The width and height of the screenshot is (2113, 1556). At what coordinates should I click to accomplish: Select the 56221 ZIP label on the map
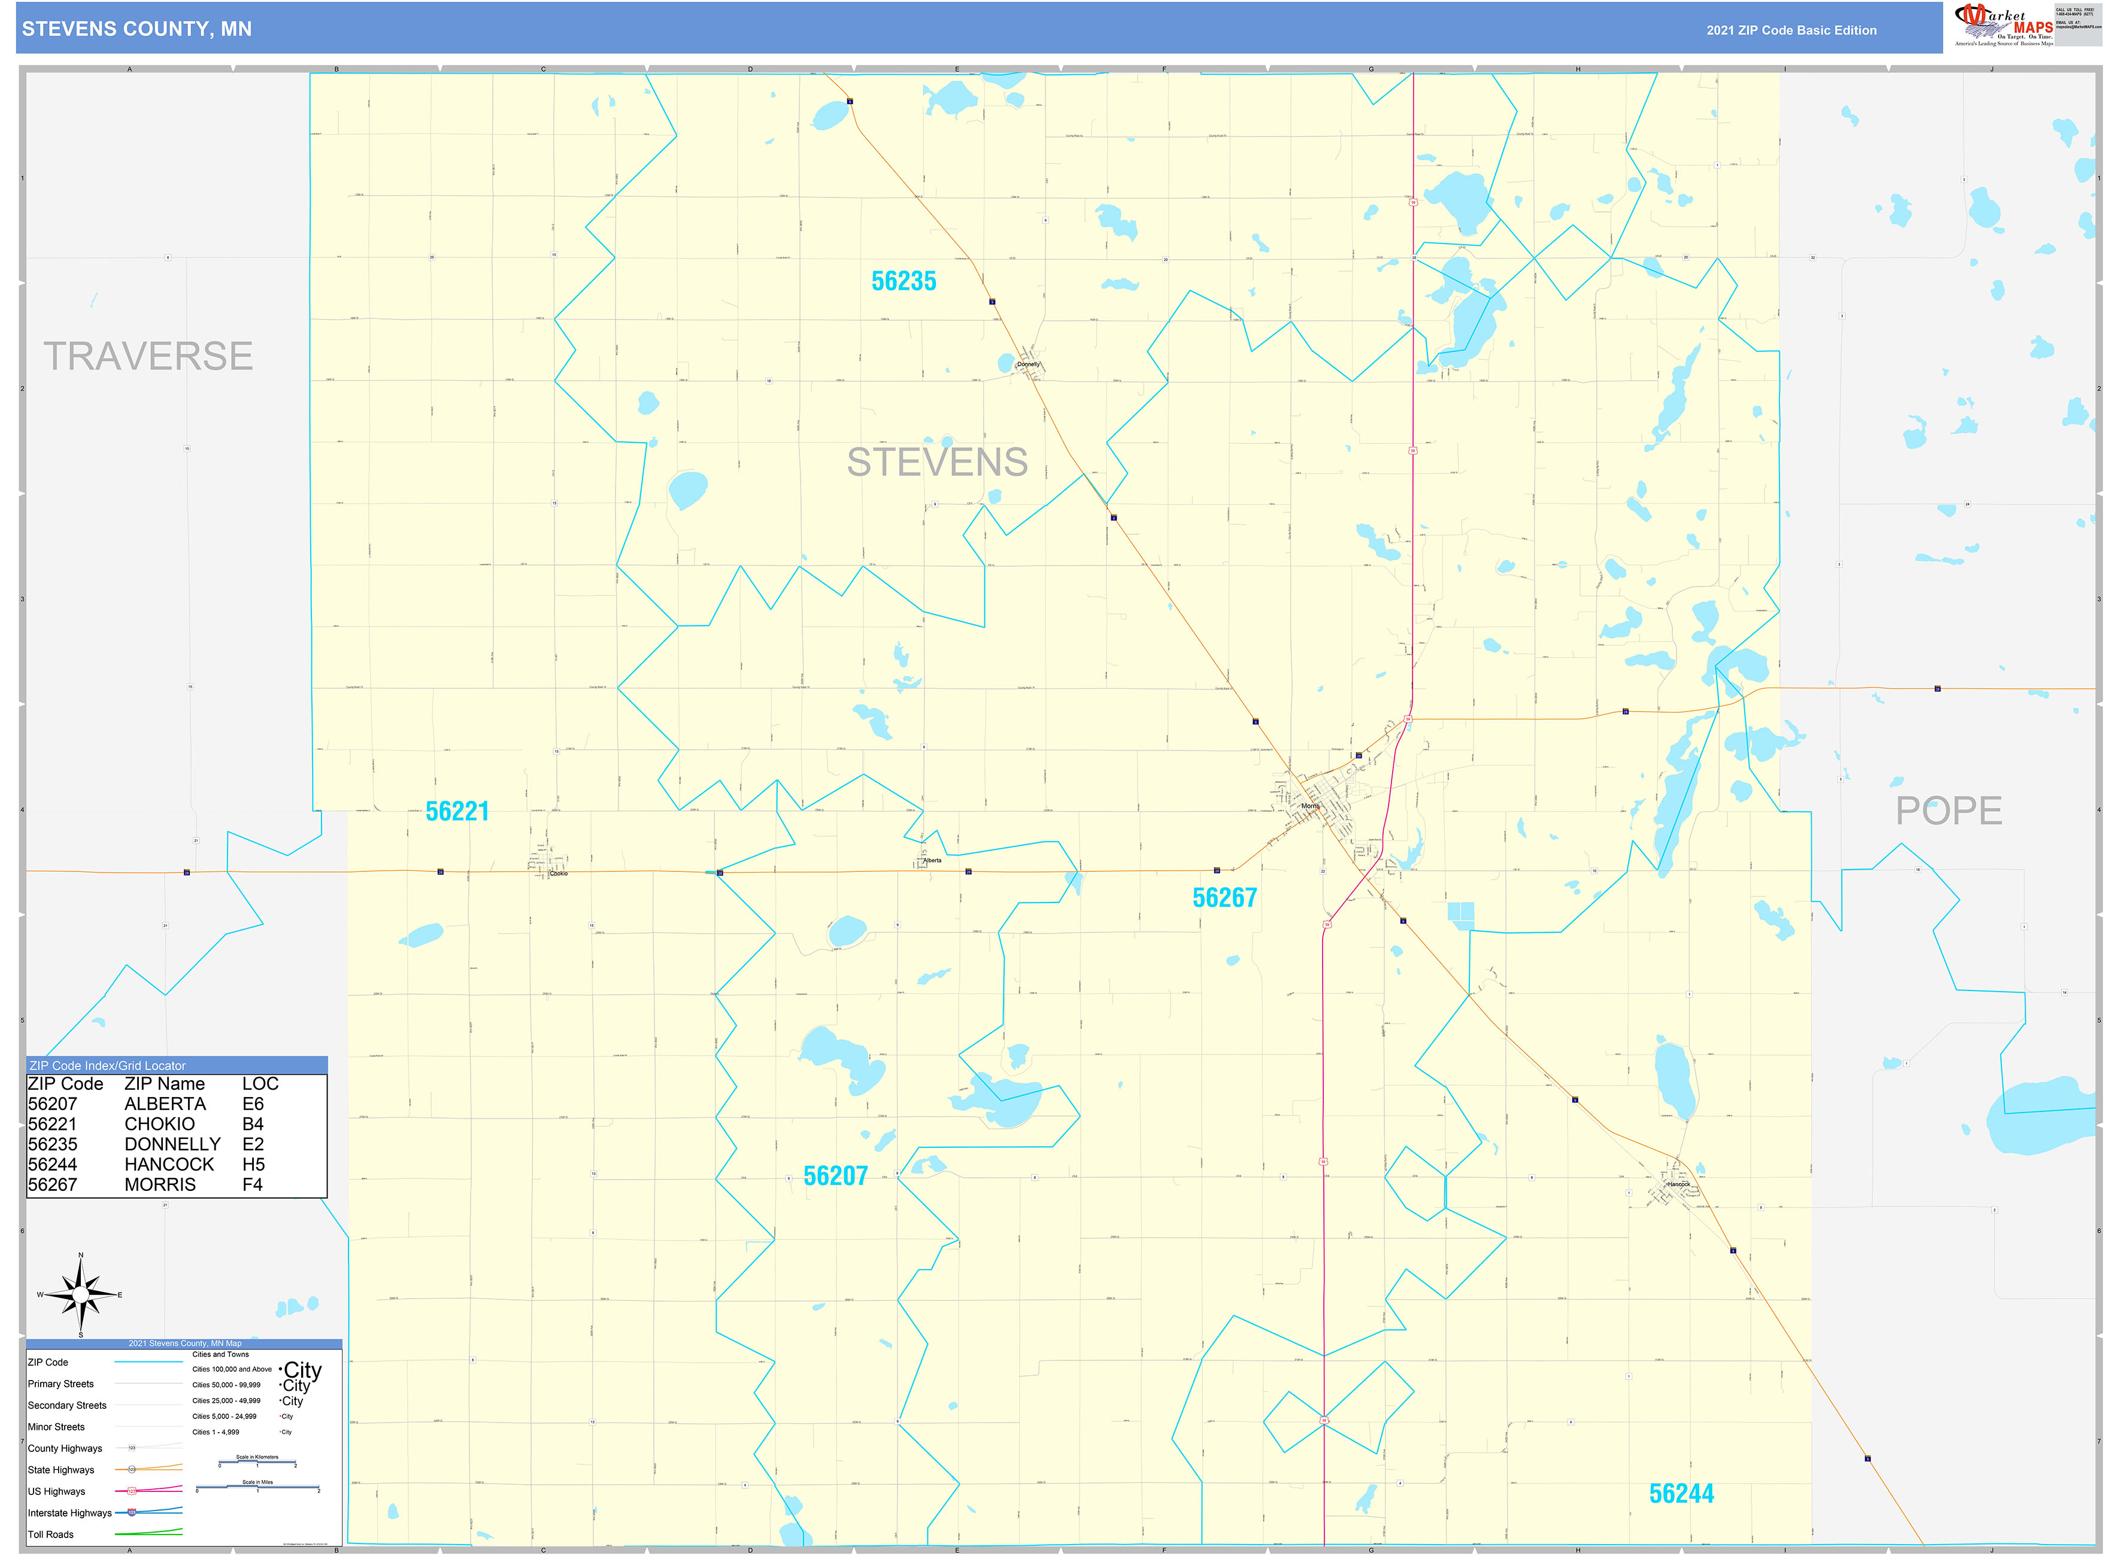tap(457, 811)
